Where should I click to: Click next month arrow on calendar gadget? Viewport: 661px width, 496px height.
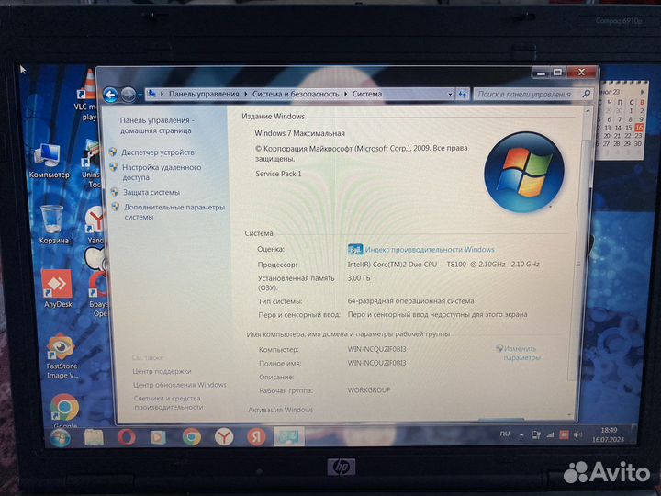642,91
